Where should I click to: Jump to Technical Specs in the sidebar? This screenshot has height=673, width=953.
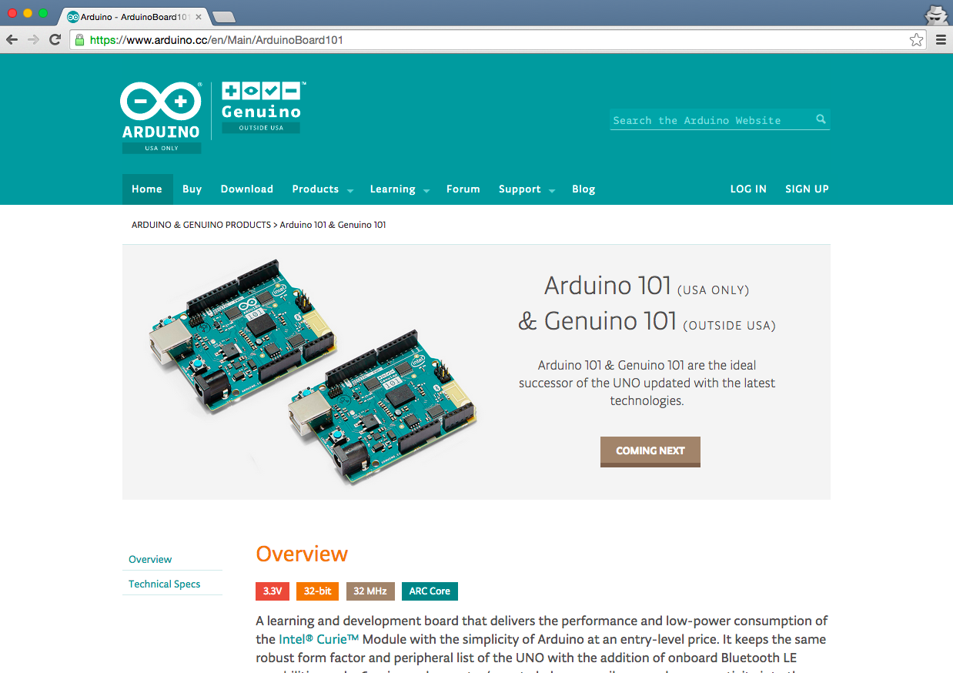pyautogui.click(x=164, y=584)
